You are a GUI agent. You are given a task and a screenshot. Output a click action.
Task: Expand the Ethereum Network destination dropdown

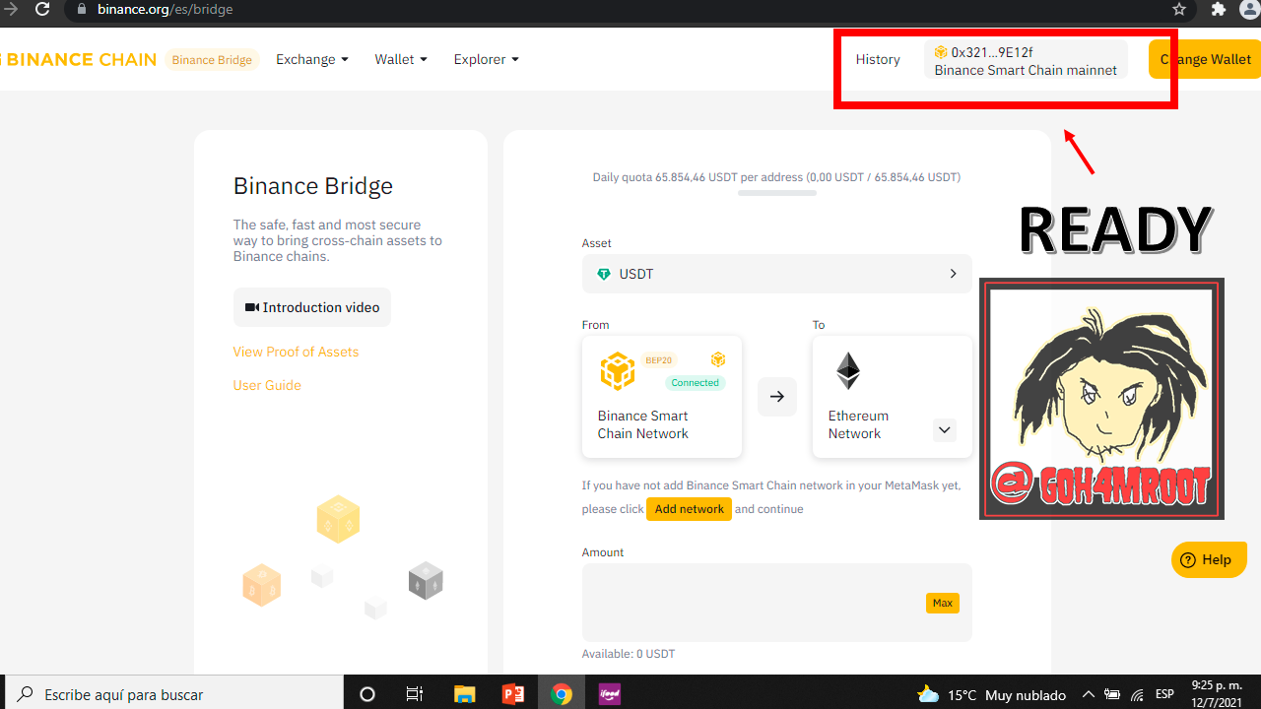click(945, 430)
